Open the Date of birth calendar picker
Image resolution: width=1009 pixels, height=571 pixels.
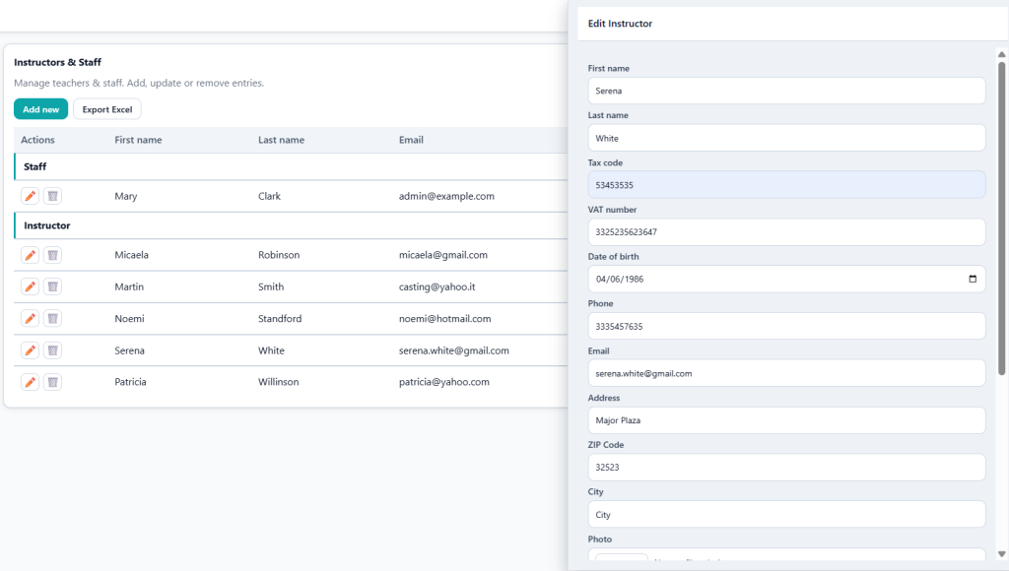[974, 279]
